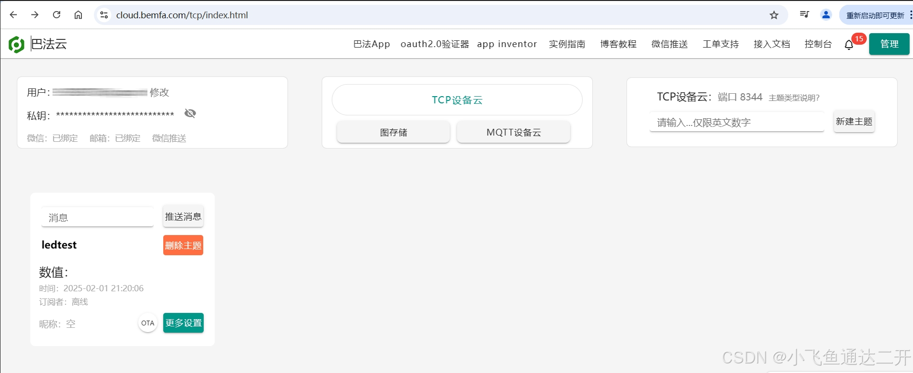Image resolution: width=913 pixels, height=373 pixels.
Task: Click the masked 私钥 asterisks value
Action: [x=115, y=114]
